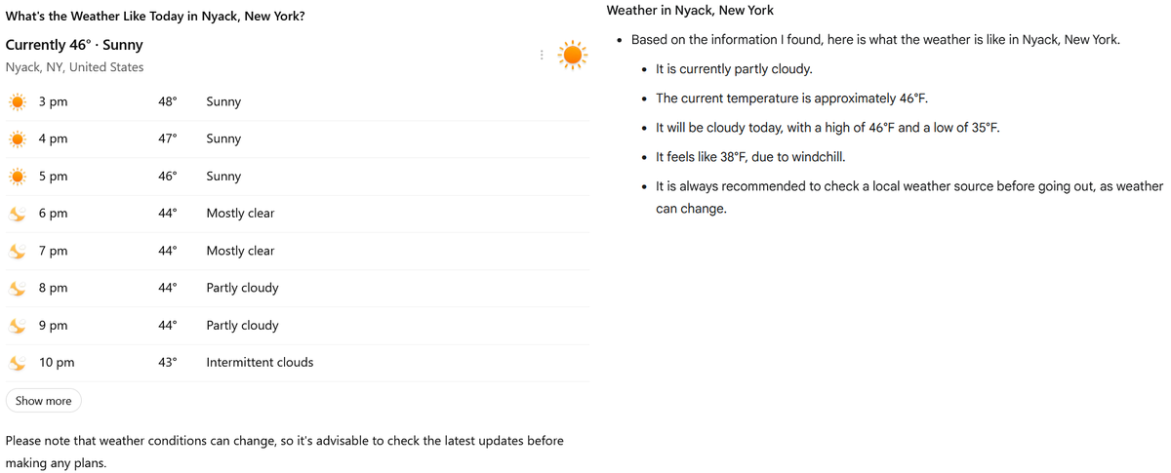Screen dimensions: 1171x473
Task: Click the 48° temperature at 3 pm
Action: click(x=168, y=102)
